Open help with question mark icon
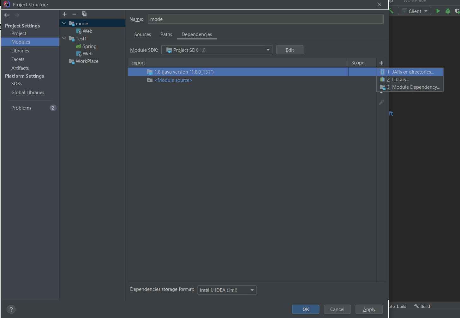 click(x=11, y=309)
